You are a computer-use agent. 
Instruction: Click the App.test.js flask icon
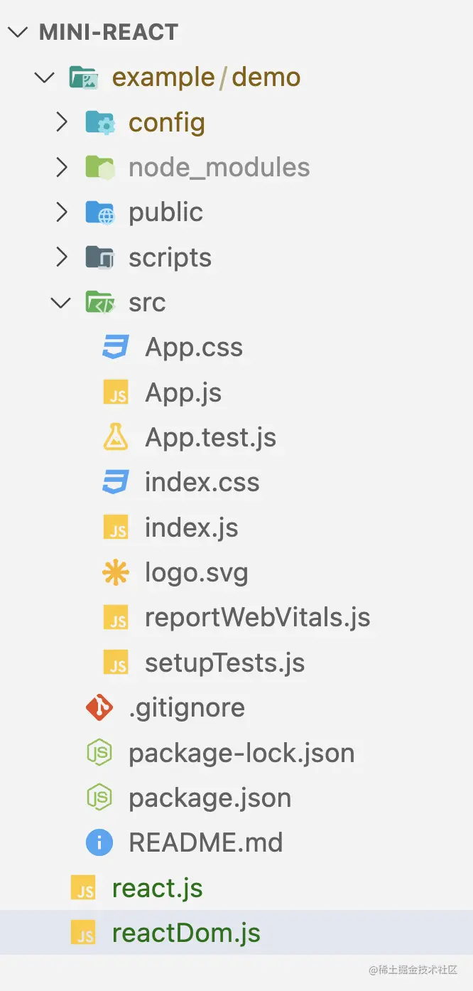coord(116,437)
